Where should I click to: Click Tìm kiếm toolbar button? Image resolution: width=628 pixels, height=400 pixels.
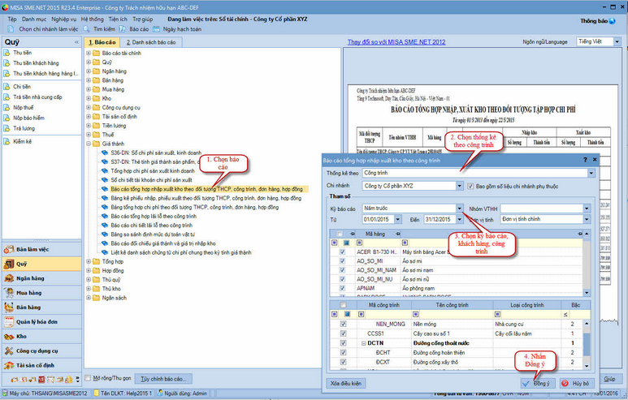tap(99, 29)
